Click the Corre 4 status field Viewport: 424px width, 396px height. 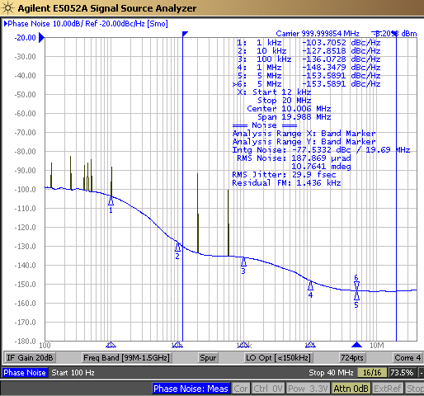[x=408, y=358]
